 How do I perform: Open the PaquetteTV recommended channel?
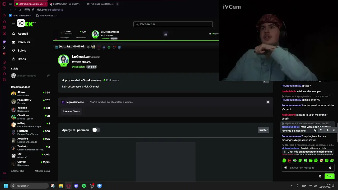pos(31,102)
